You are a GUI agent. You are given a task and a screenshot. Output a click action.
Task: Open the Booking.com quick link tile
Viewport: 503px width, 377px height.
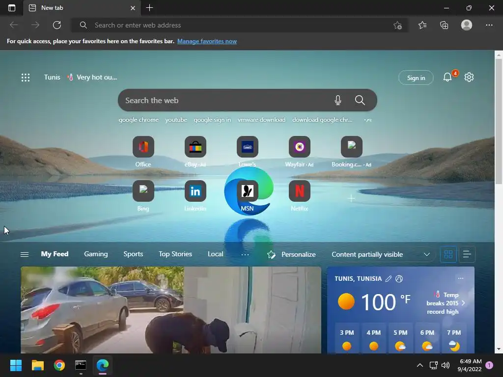(352, 147)
